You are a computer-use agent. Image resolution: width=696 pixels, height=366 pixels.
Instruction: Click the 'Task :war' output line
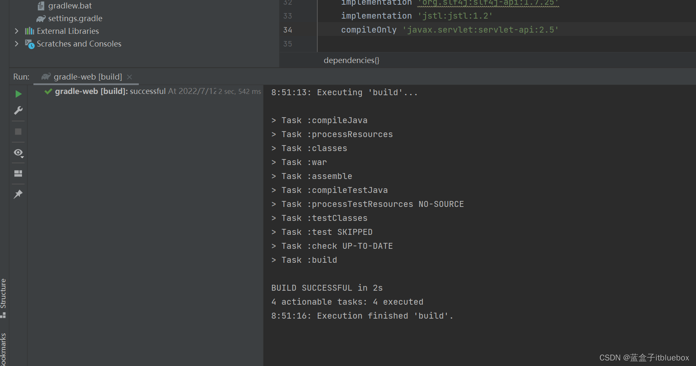click(299, 162)
